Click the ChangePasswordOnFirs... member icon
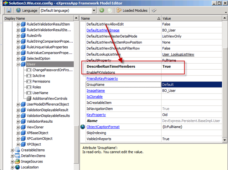This screenshot has width=228, height=170. click(29, 70)
